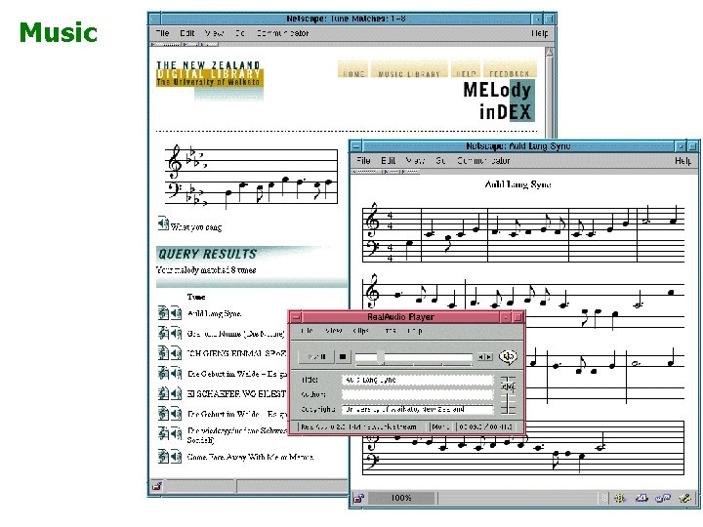Open Help menu in Tune Matches window
Viewport: 703px width, 527px height.
pyautogui.click(x=539, y=33)
